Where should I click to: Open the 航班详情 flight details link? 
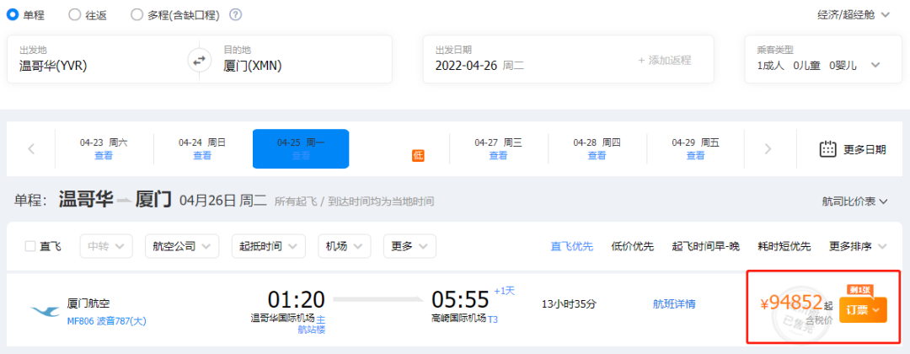click(x=674, y=303)
